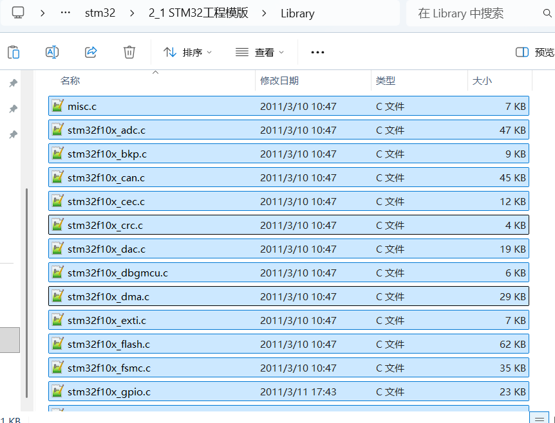The width and height of the screenshot is (555, 423).
Task: Click the C 文件 type of stm32f10x_bkp.c
Action: click(390, 154)
